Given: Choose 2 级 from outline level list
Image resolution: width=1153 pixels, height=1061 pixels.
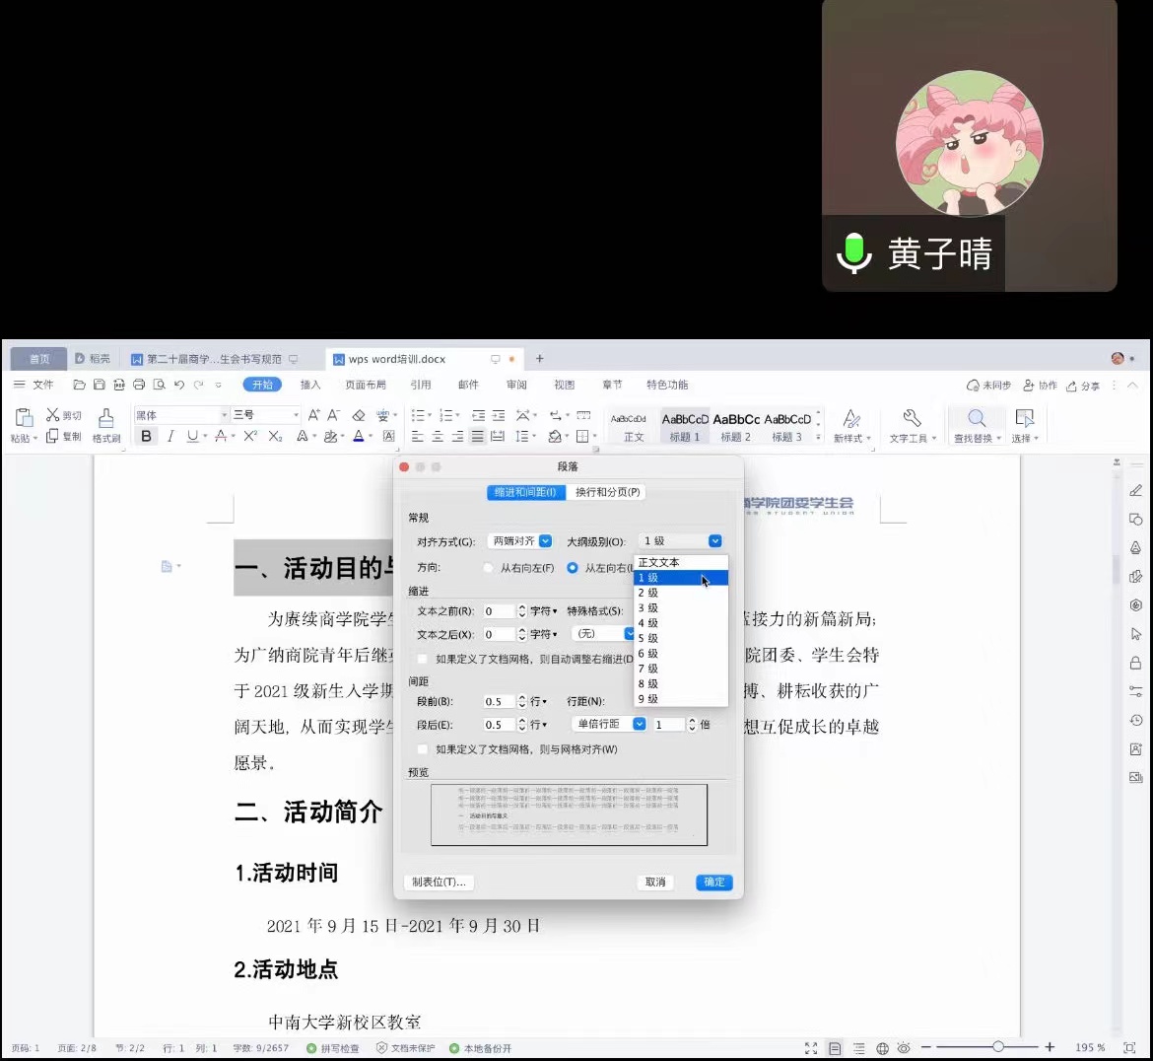Looking at the screenshot, I should 648,593.
